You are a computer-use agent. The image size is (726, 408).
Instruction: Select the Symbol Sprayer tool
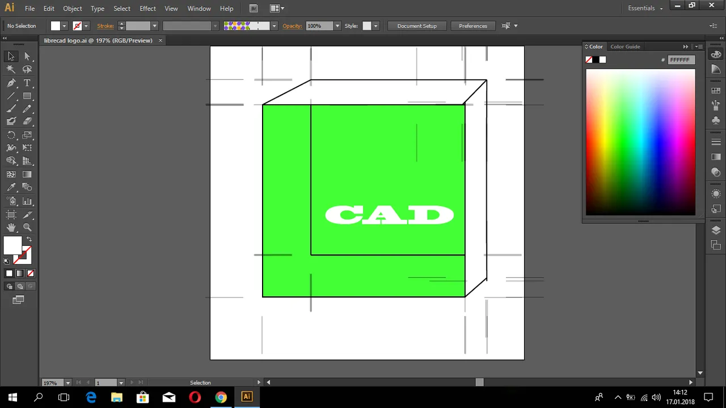point(11,201)
